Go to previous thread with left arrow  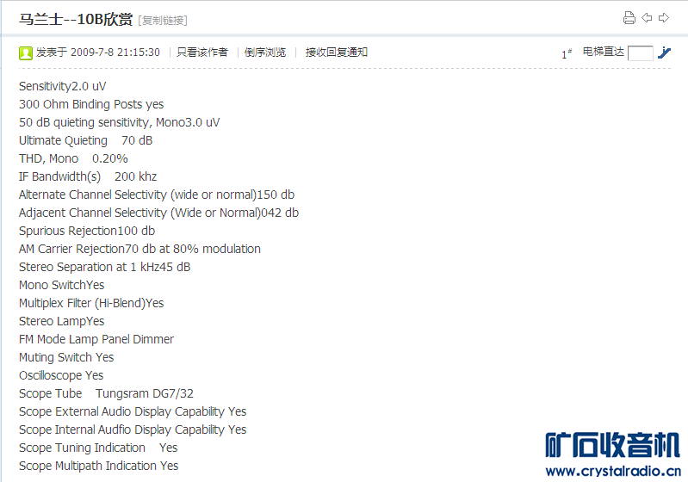647,18
